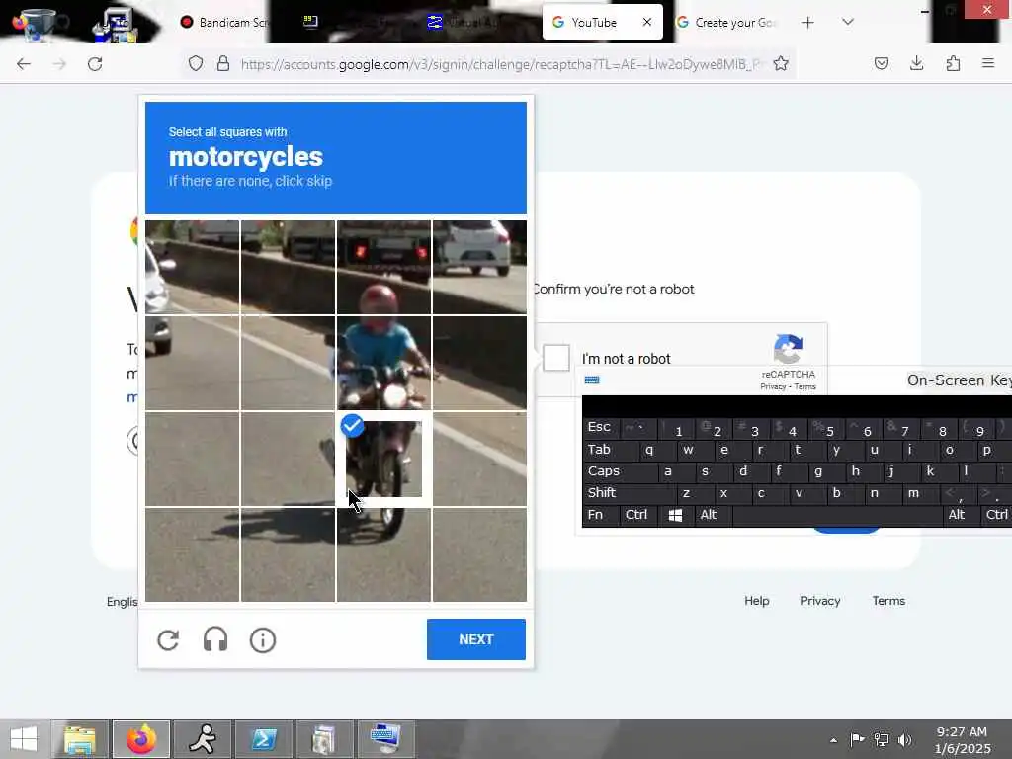This screenshot has width=1012, height=759.
Task: Open the clock showing 9:27 AM
Action: pos(962,739)
